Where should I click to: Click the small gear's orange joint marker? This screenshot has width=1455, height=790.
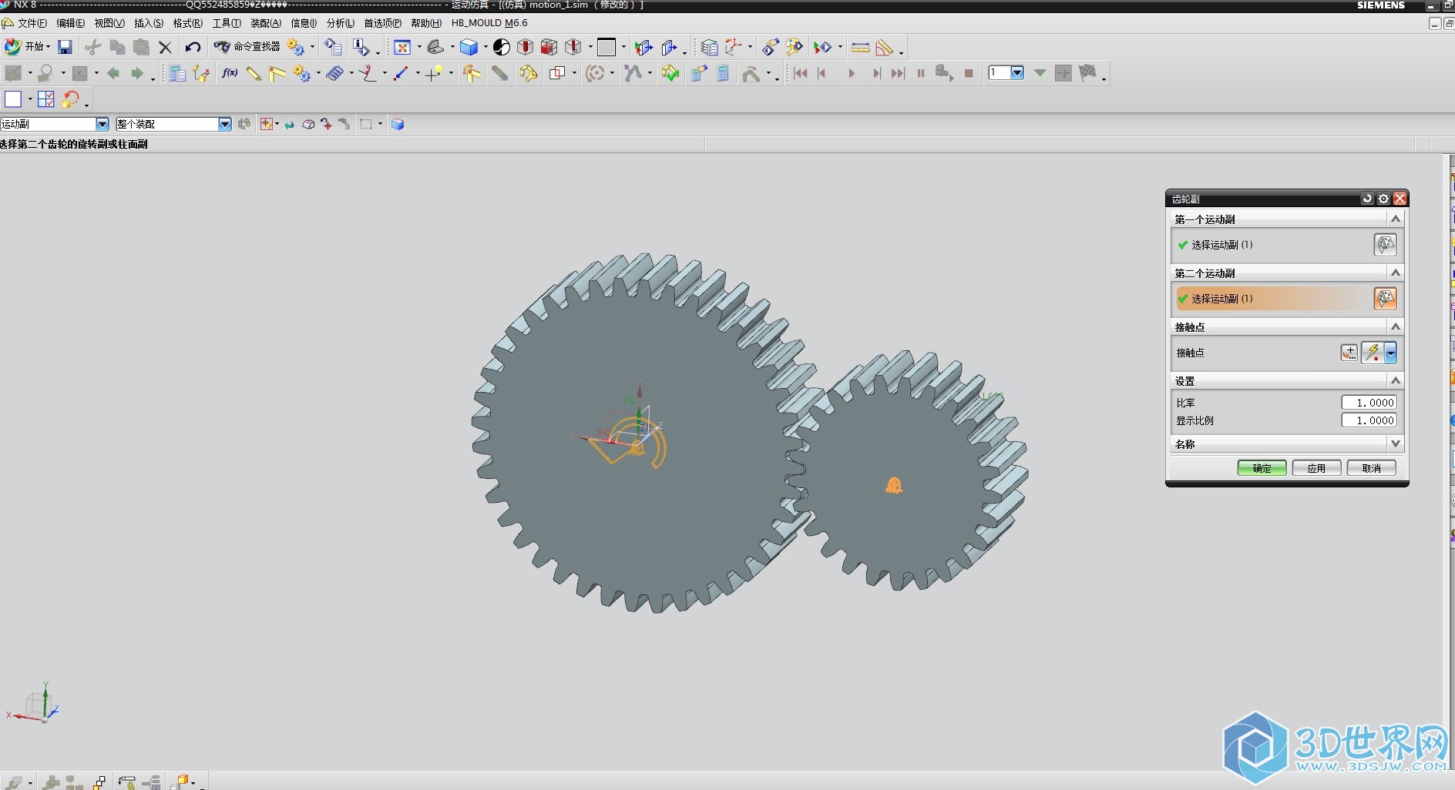coord(894,485)
